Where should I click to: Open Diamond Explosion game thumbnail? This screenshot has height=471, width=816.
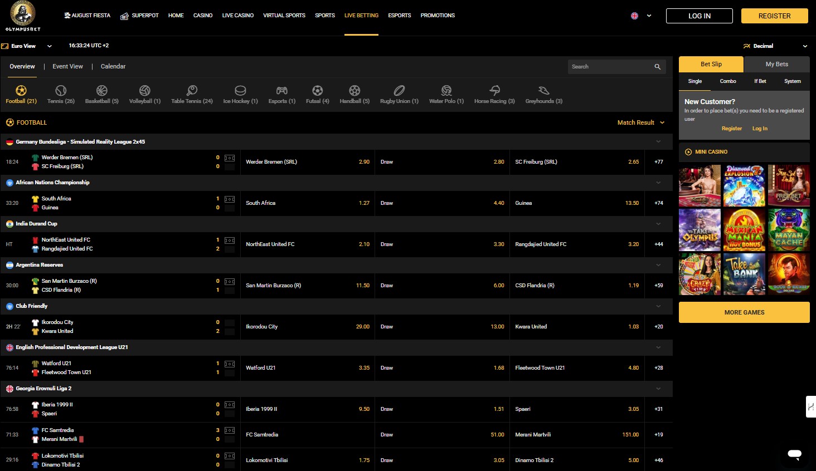[x=744, y=186]
